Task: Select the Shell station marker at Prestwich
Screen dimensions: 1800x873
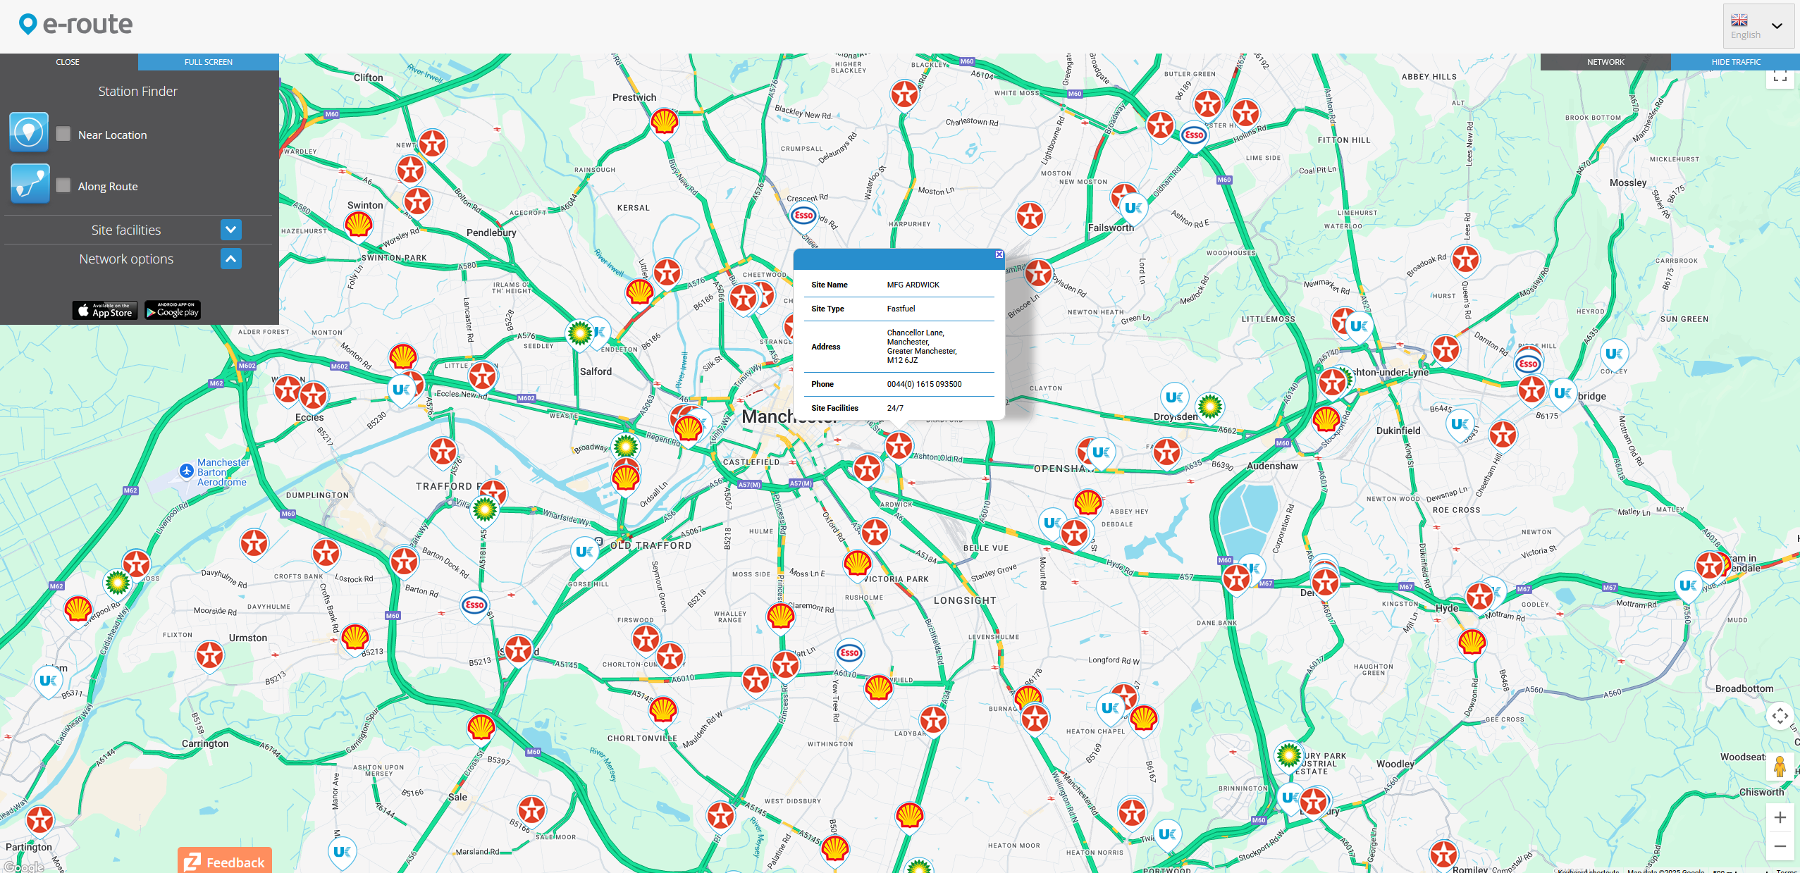Action: coord(664,123)
